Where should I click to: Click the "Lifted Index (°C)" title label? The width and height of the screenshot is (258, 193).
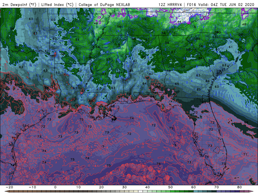point(57,5)
